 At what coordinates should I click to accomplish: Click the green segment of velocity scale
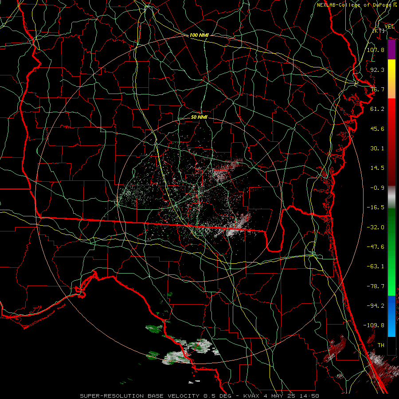391,252
